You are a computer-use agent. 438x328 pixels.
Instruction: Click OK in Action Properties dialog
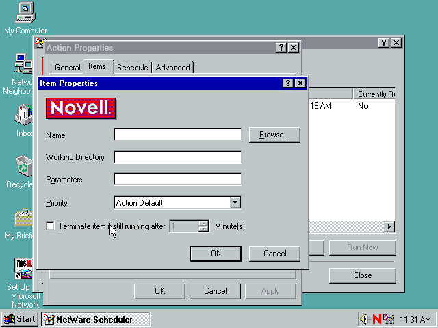click(x=159, y=291)
